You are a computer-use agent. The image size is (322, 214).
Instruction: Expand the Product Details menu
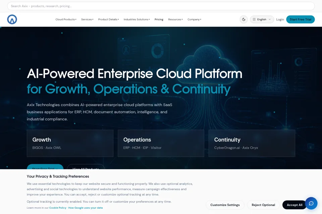pos(108,19)
